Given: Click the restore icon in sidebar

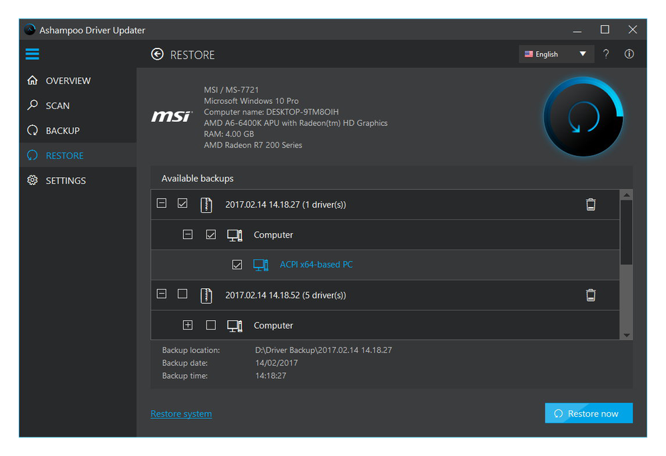Looking at the screenshot, I should [32, 155].
